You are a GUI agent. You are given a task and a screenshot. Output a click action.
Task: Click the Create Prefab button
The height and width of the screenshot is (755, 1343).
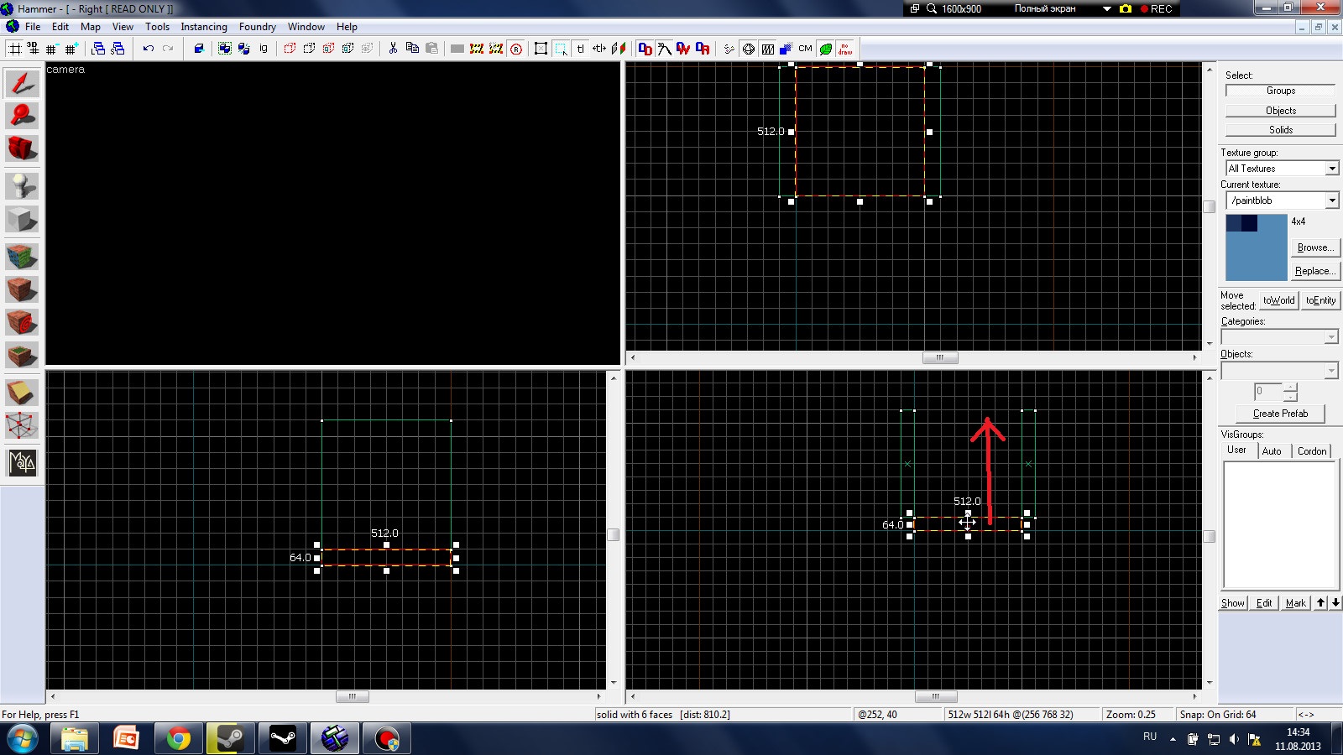(x=1280, y=414)
